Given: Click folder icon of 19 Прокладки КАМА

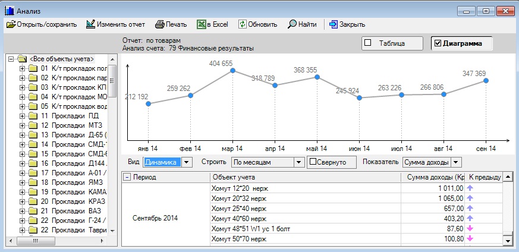Looking at the screenshot, I should point(34,191).
